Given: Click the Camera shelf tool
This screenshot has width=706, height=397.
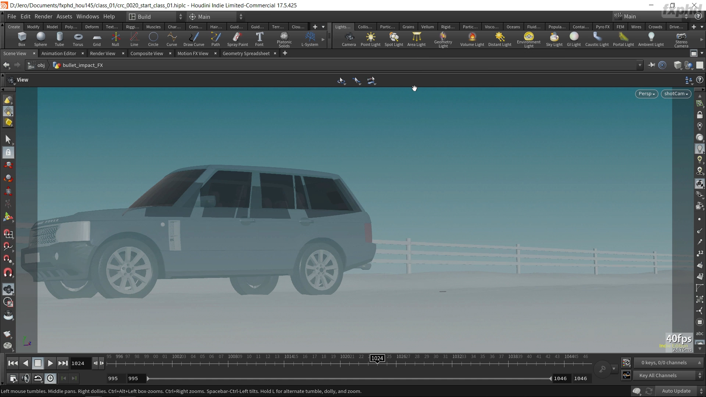Looking at the screenshot, I should (349, 39).
